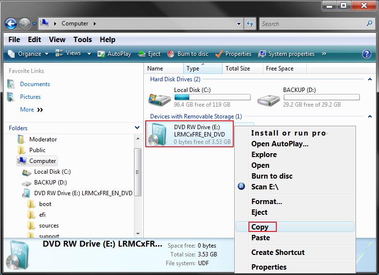379x275 pixels.
Task: Choose Paste in context menu
Action: tap(295, 238)
